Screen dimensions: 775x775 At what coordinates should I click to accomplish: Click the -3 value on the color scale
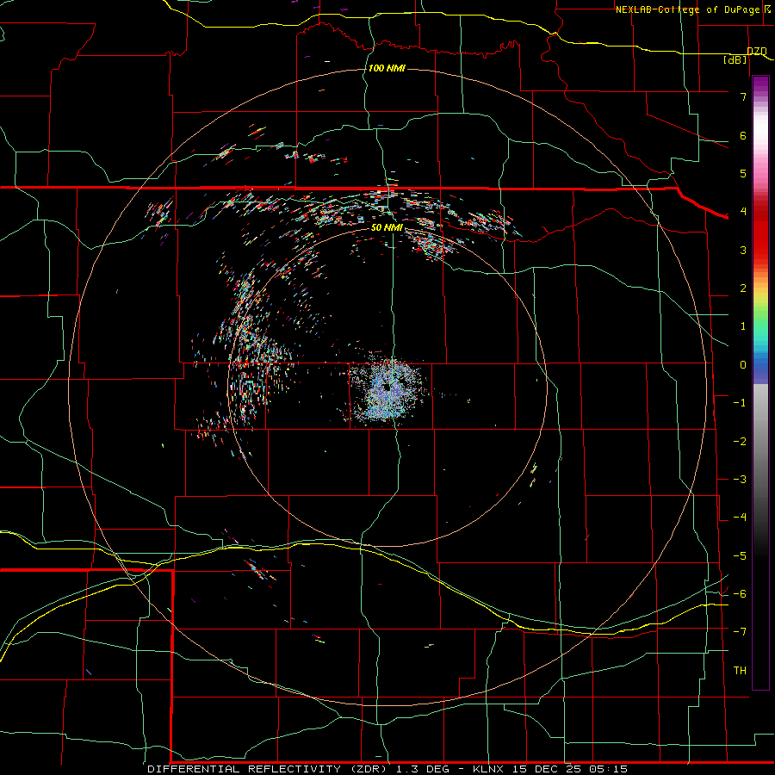coord(740,480)
